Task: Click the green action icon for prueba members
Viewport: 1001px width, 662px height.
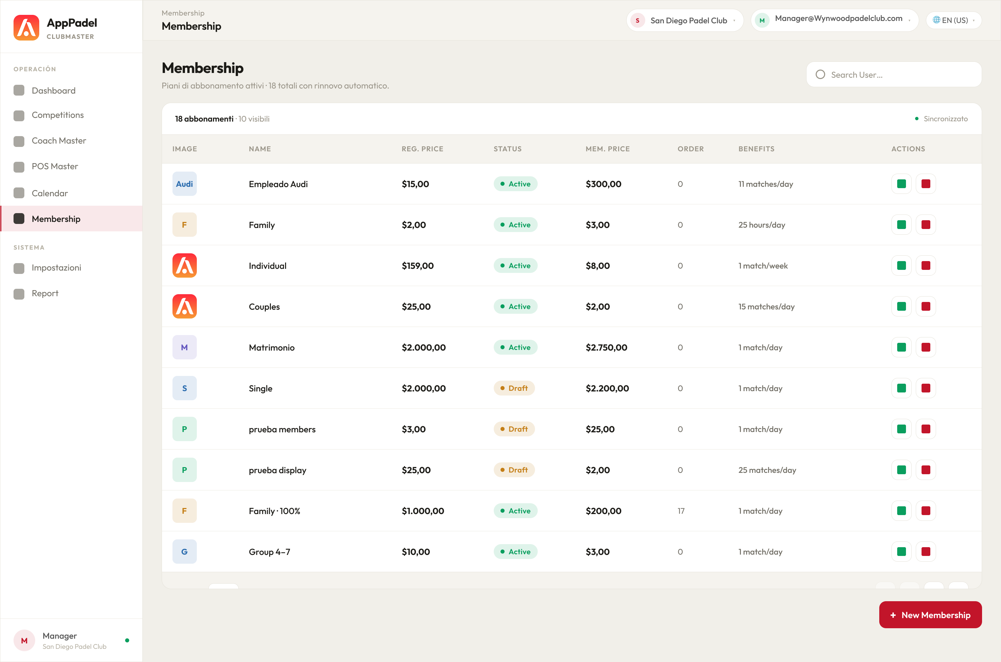Action: (901, 429)
